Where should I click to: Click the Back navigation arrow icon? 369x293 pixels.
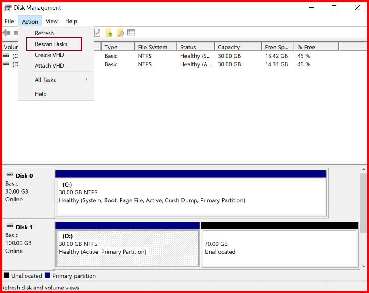click(6, 32)
